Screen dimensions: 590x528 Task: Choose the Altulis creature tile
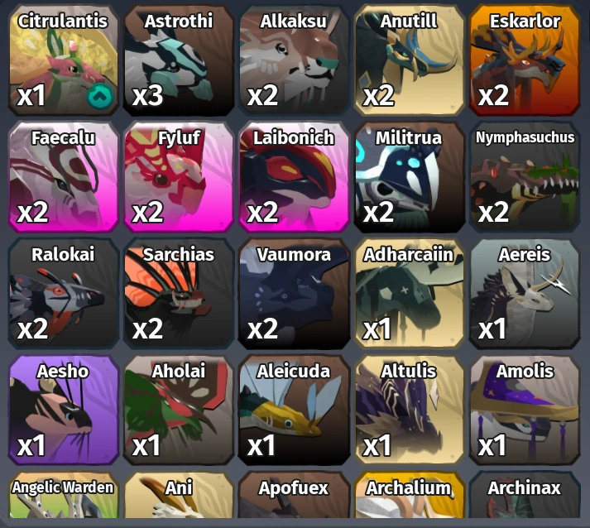click(409, 410)
